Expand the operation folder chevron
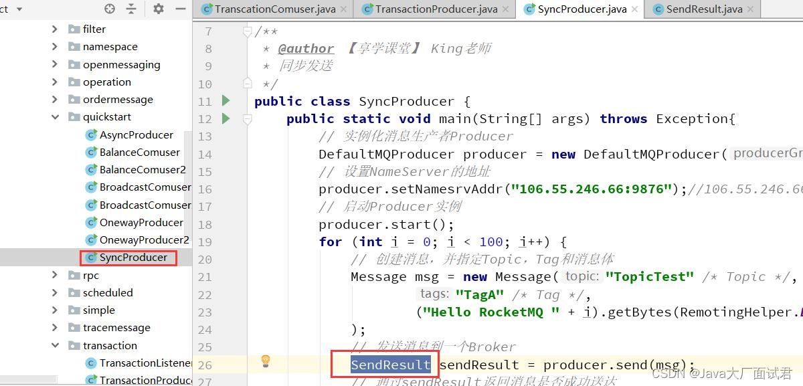Viewport: 803px width, 386px height. (x=55, y=82)
